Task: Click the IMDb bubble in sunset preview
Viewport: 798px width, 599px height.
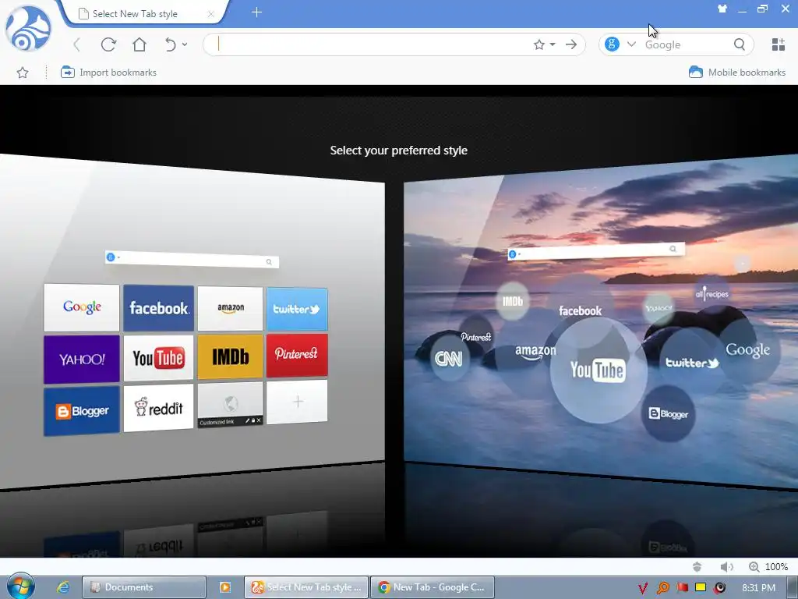Action: click(513, 301)
